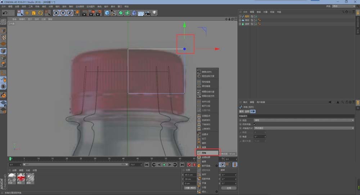This screenshot has width=360, height=195.
Task: Click the Apply button in coordinates panel
Action: coord(229,188)
